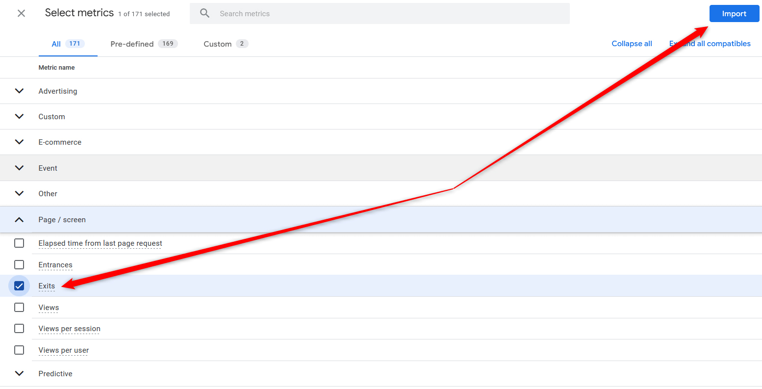
Task: Enable the Views per session metric
Action: (x=19, y=328)
